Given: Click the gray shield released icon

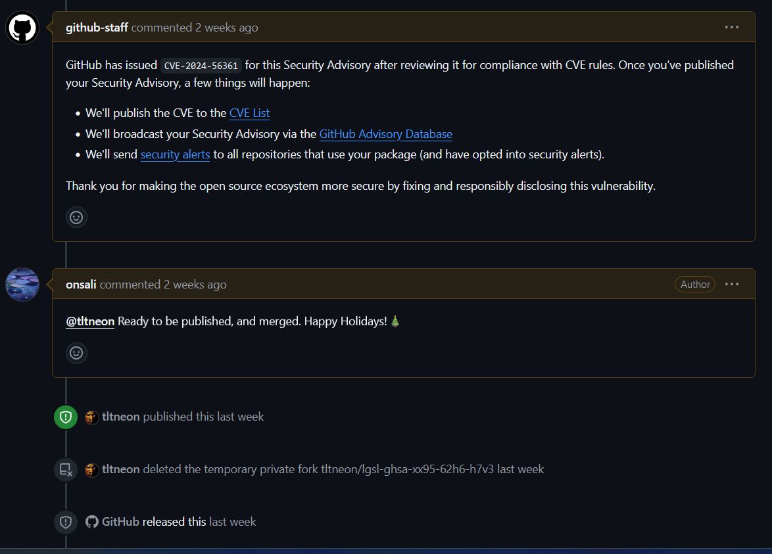Looking at the screenshot, I should point(66,522).
